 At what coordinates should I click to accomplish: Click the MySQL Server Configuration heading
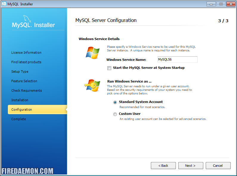click(106, 20)
